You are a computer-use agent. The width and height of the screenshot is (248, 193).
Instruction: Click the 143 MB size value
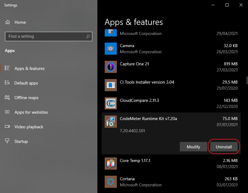pyautogui.click(x=231, y=100)
